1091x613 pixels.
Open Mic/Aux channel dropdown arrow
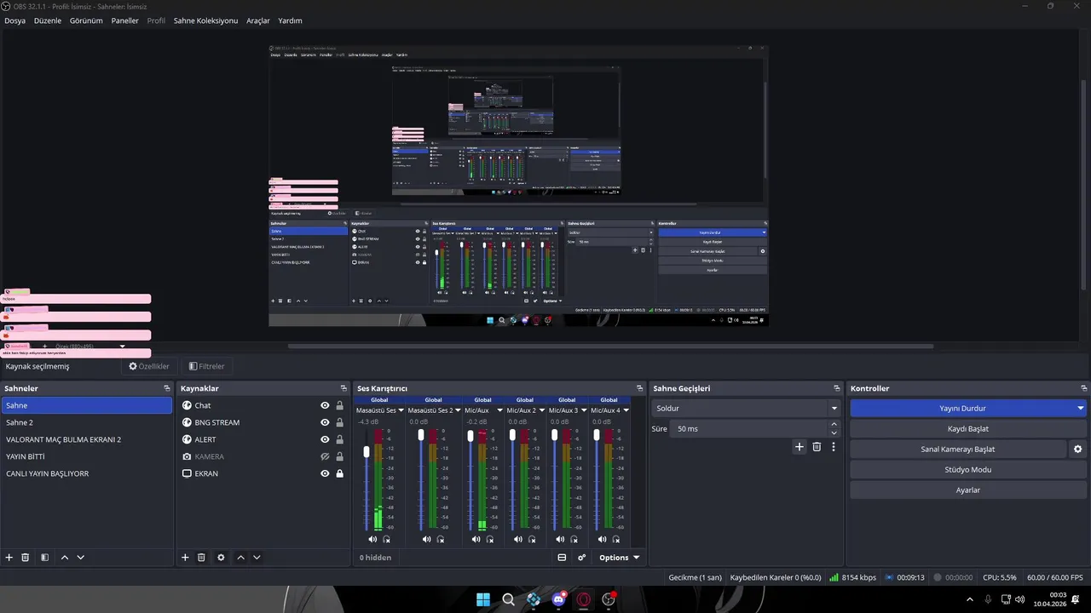click(499, 410)
